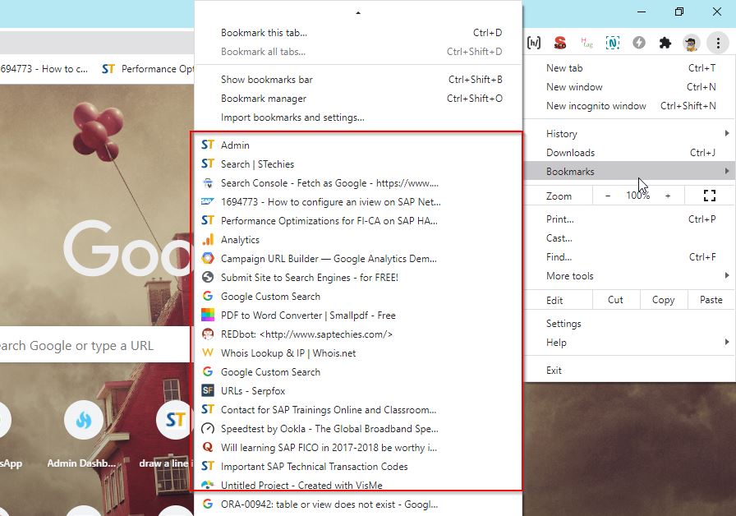Open the Chrome profile avatar
Viewport: 736px width, 516px height.
[x=692, y=43]
